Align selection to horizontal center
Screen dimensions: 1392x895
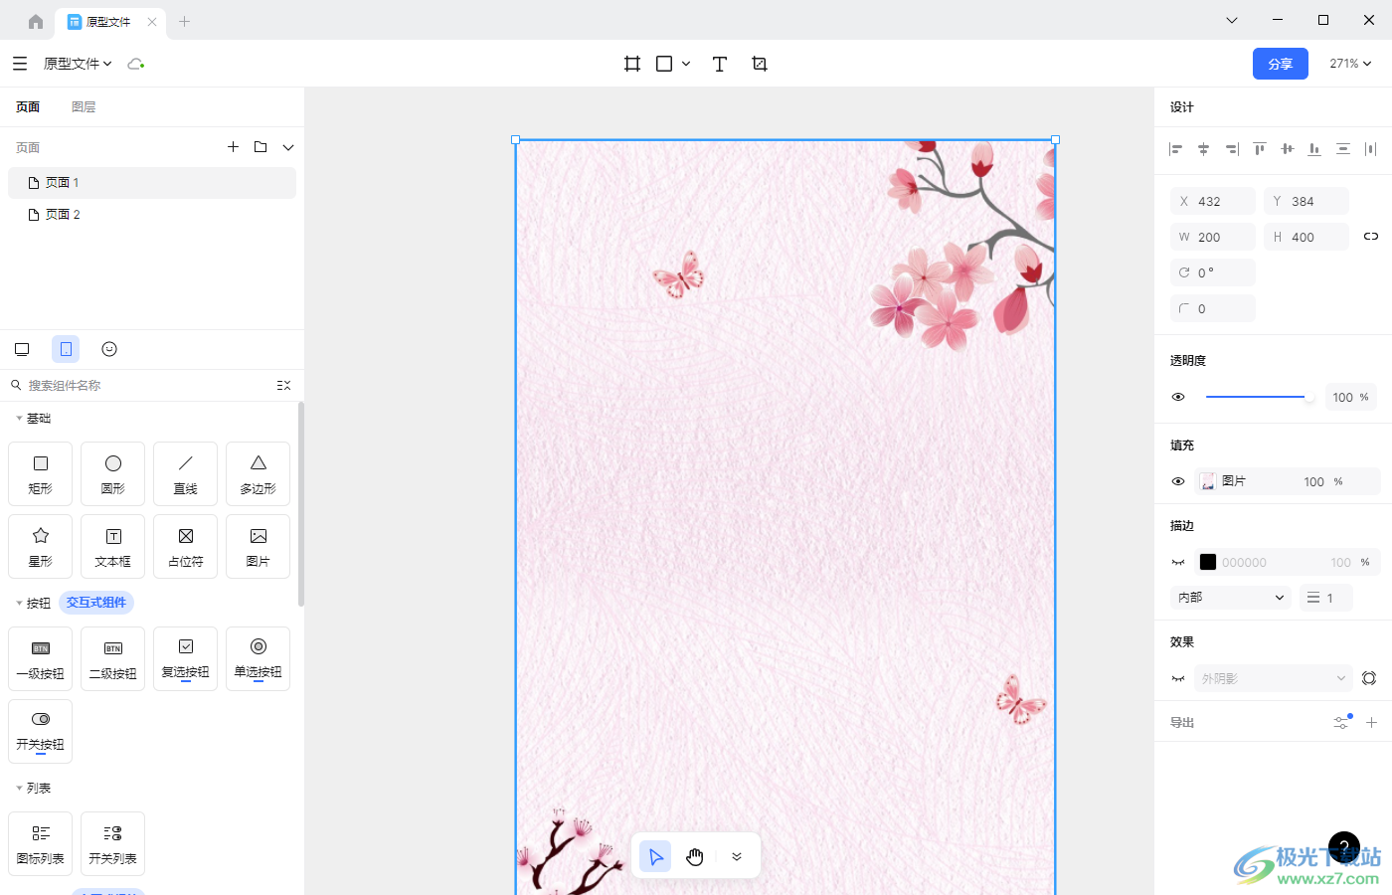click(1204, 149)
